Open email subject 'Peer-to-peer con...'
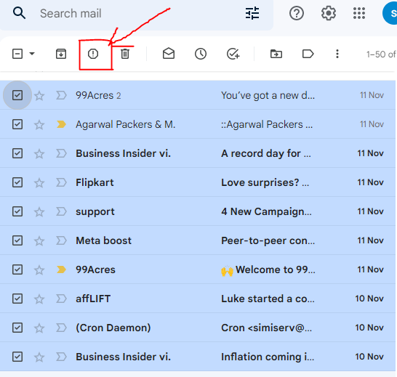 point(268,240)
